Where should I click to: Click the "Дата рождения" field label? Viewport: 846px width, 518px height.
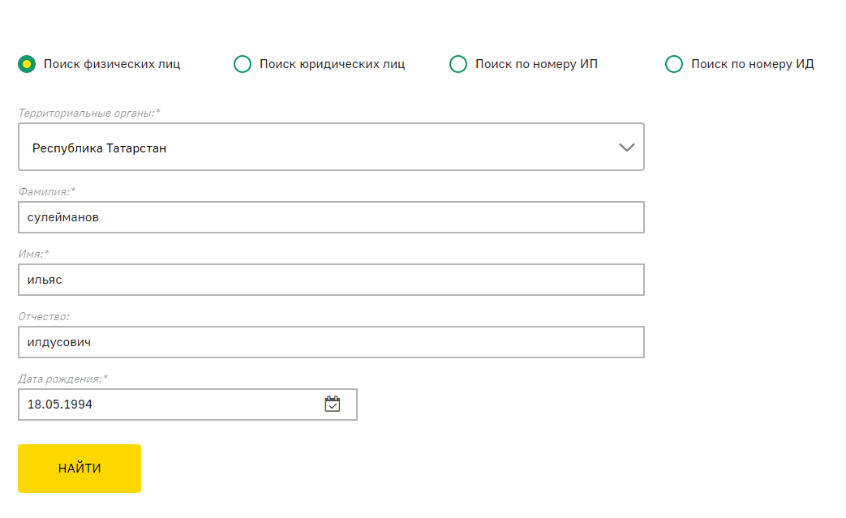tap(62, 379)
